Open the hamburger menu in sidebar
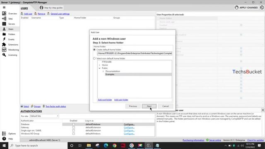Viewport: 265px width, 149px height. tap(4, 7)
